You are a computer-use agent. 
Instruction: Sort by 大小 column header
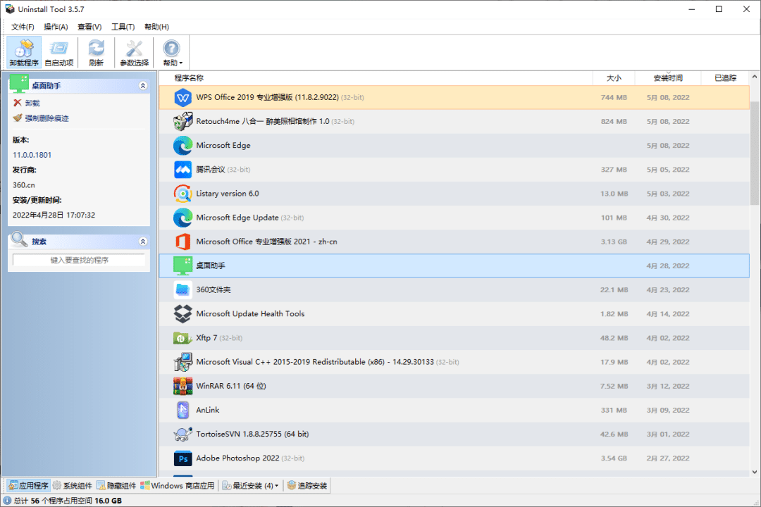(x=614, y=78)
